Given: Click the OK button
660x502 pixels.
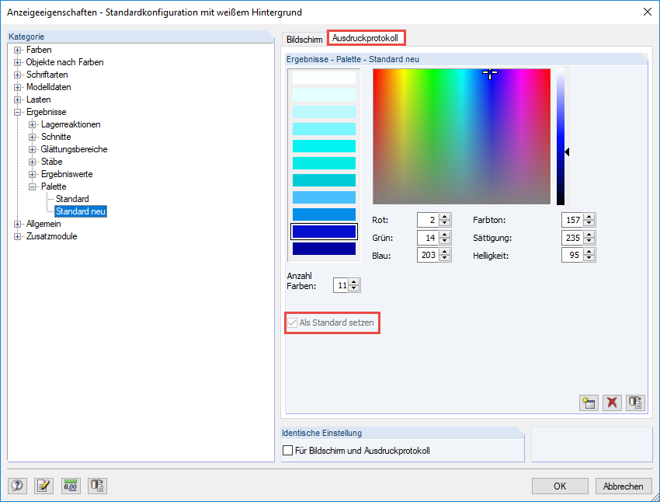Looking at the screenshot, I should (x=560, y=486).
